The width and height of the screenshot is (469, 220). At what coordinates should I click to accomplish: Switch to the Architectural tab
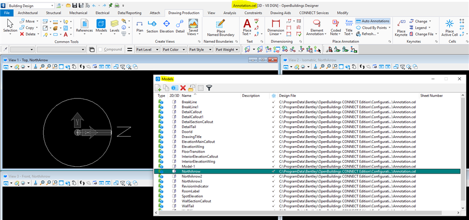pyautogui.click(x=28, y=13)
